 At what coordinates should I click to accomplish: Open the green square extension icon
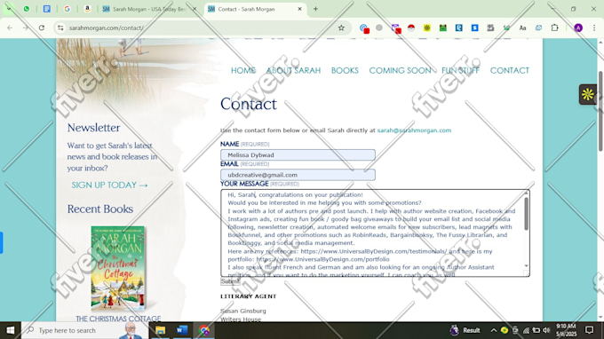[x=442, y=28]
